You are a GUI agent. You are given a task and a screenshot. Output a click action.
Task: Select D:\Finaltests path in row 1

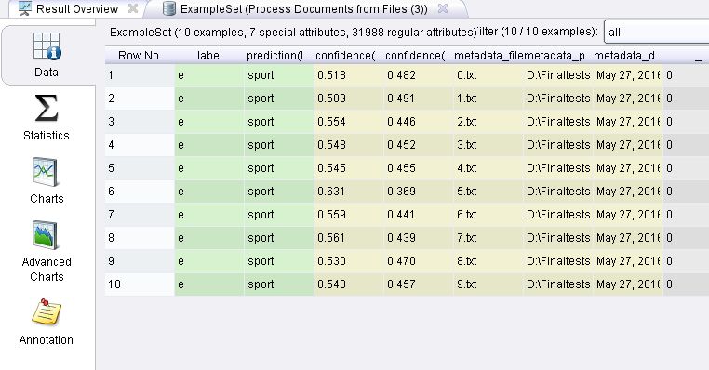pos(558,75)
